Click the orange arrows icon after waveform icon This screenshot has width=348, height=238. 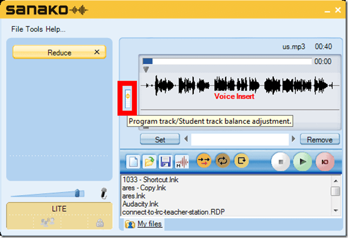pos(205,162)
